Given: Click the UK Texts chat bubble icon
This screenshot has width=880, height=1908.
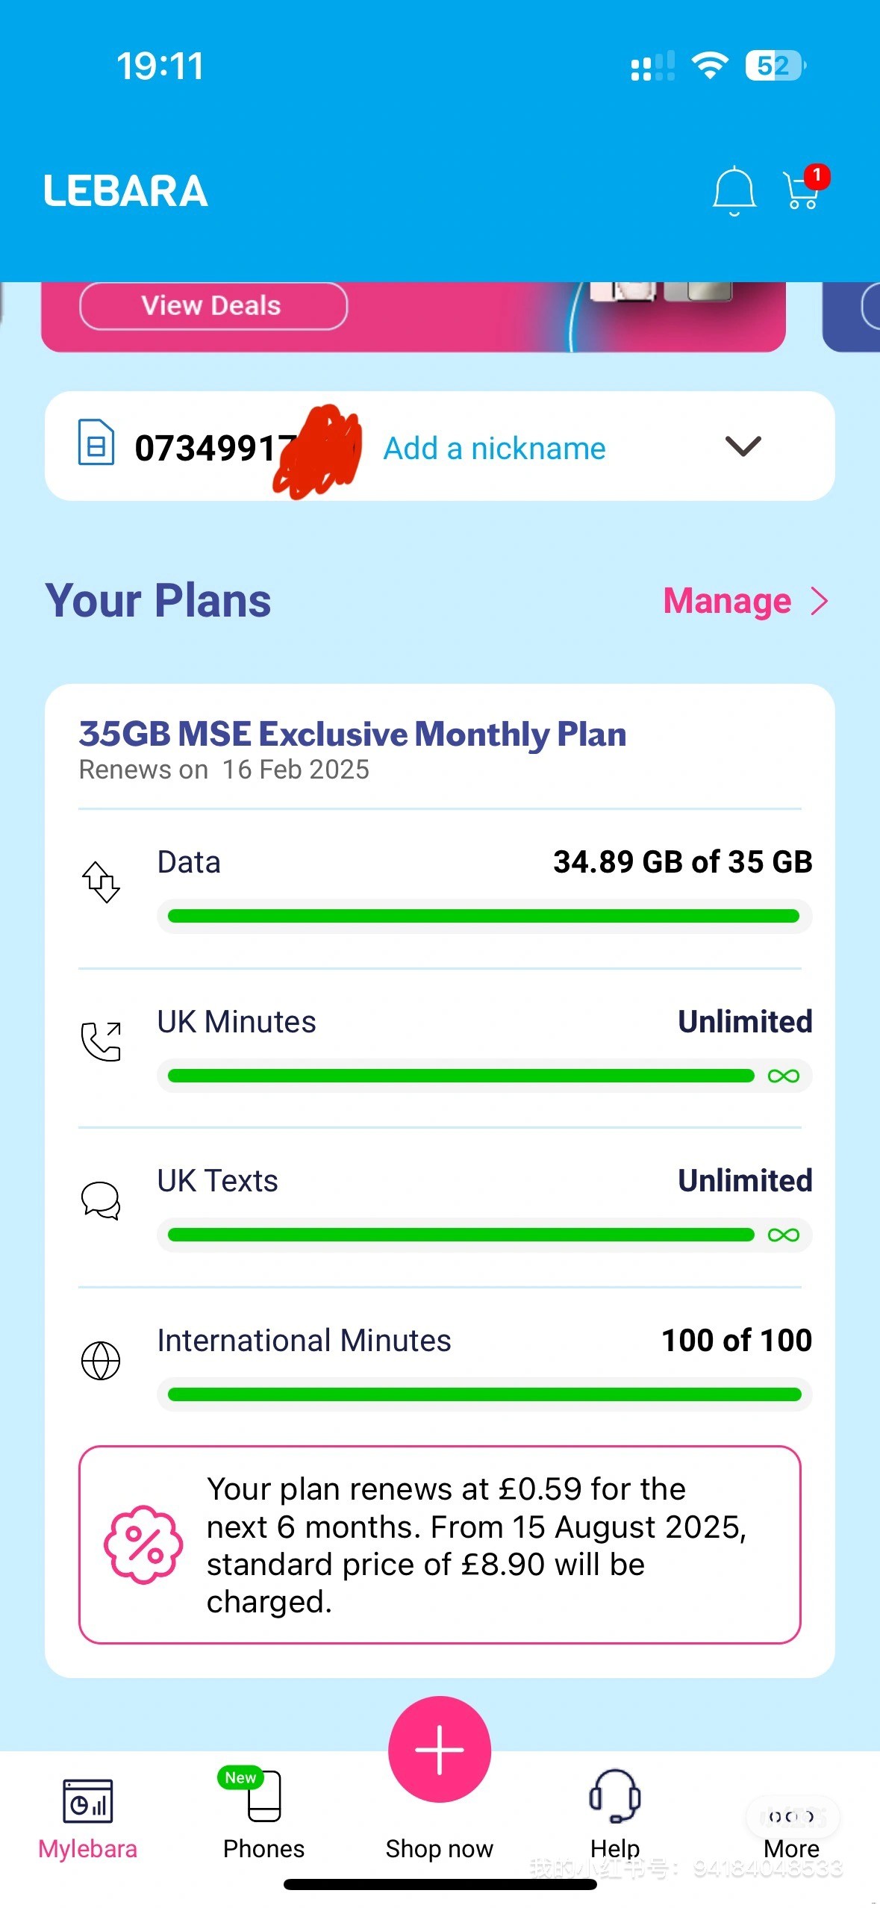Looking at the screenshot, I should 101,1200.
